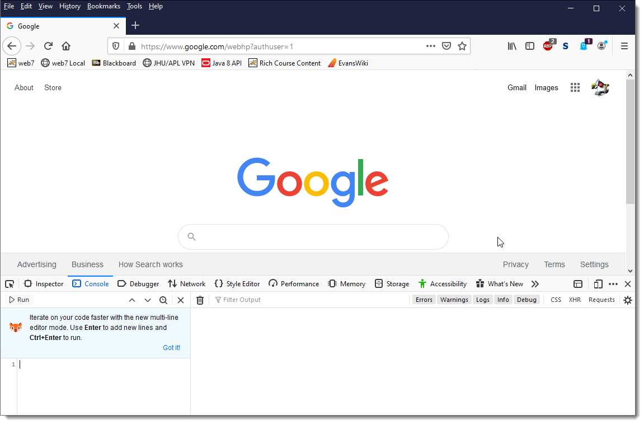Enable the XHR filter
Image resolution: width=644 pixels, height=424 pixels.
pos(575,300)
